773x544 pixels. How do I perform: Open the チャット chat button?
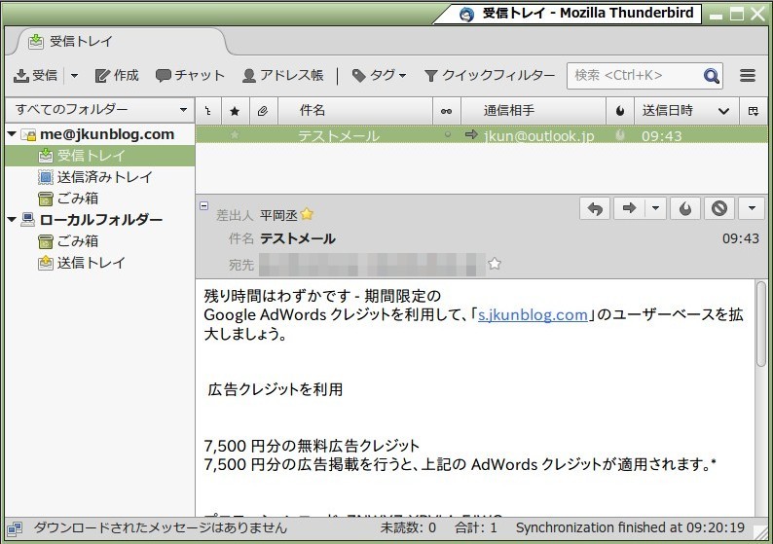click(190, 75)
